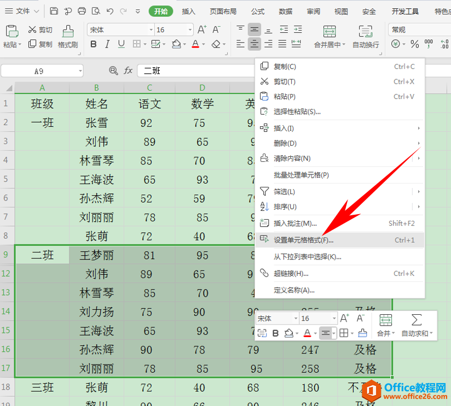Click the currency format icon
Viewport: 451px width, 406px height.
tap(396, 44)
